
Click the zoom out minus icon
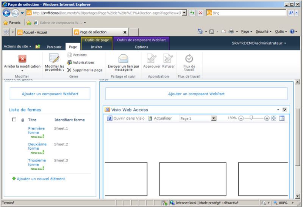tap(241, 118)
